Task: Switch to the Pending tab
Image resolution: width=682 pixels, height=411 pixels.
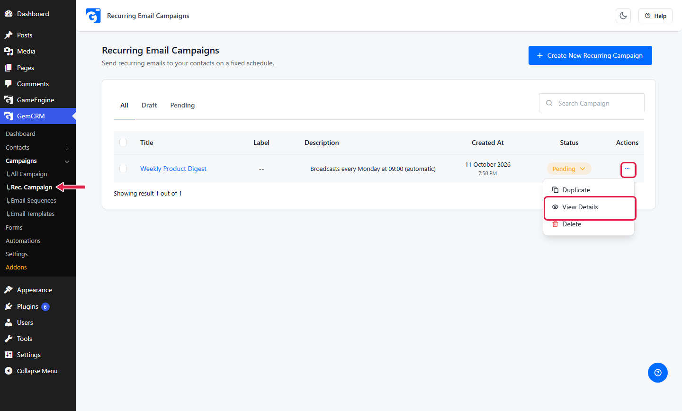Action: coord(182,105)
